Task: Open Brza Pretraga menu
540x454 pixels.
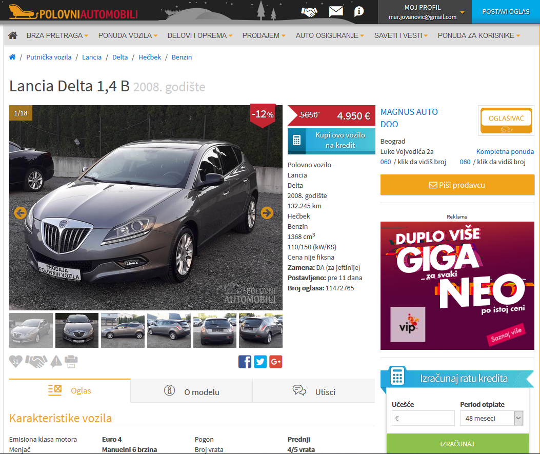Action: (57, 35)
